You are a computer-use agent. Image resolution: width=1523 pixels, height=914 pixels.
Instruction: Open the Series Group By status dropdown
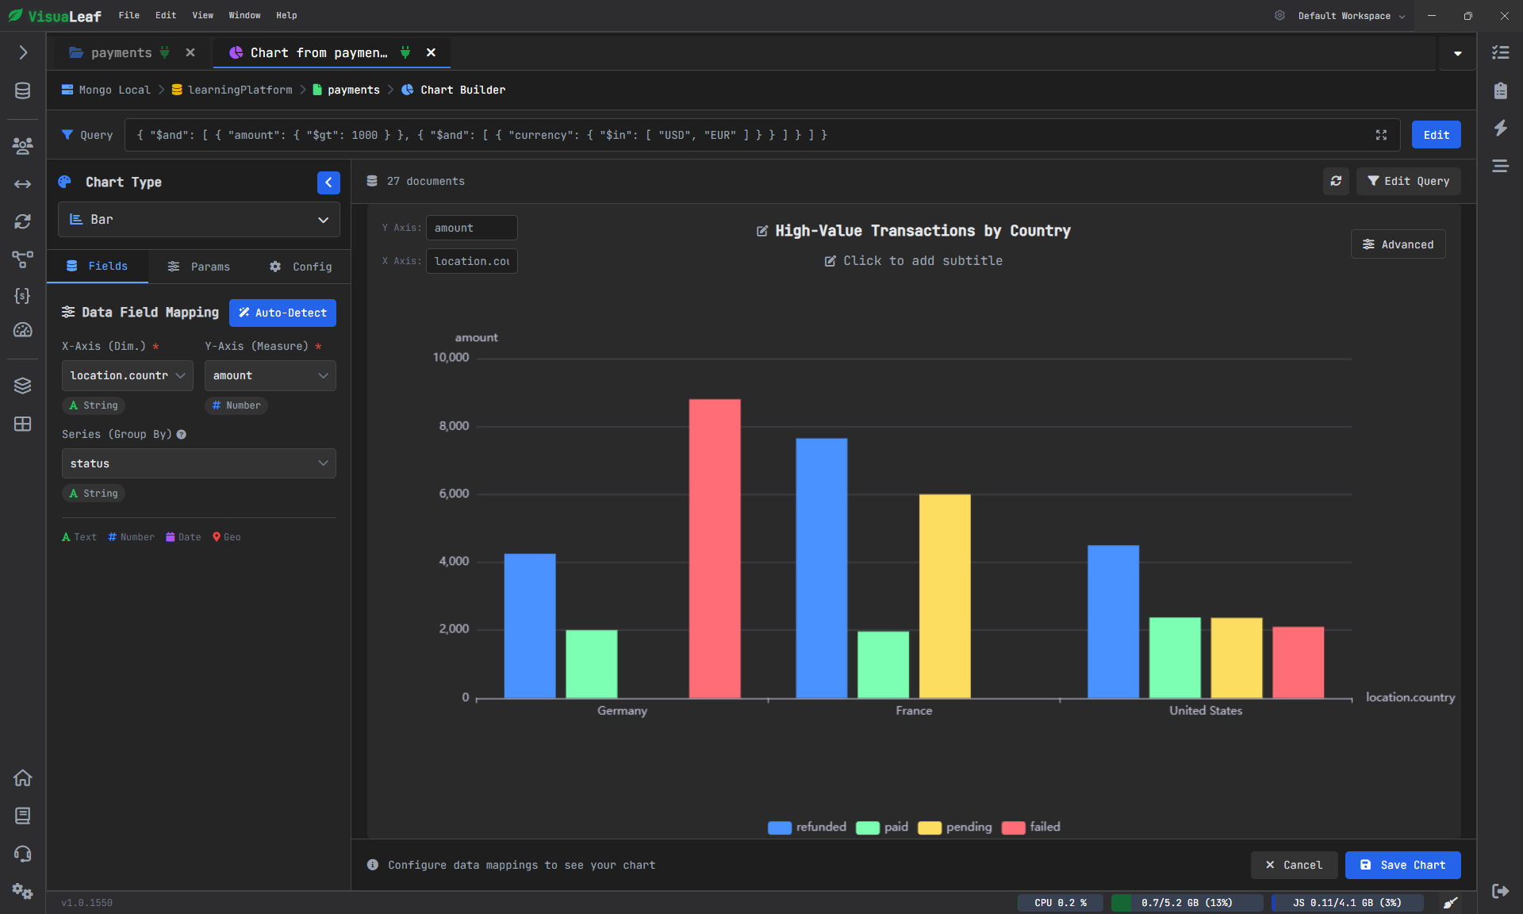click(198, 463)
